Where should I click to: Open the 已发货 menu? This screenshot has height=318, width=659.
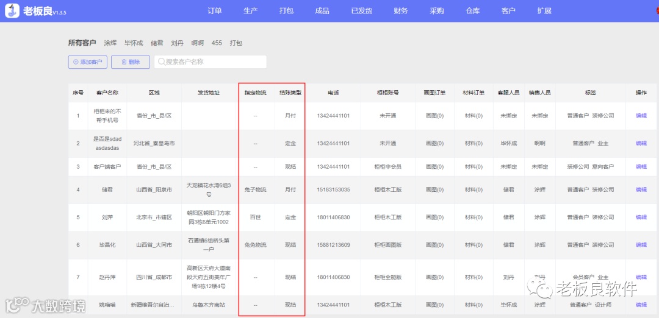361,11
